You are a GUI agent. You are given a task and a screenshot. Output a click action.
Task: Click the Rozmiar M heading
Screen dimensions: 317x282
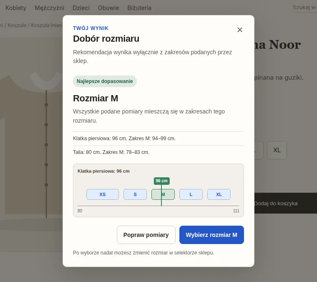(x=96, y=98)
